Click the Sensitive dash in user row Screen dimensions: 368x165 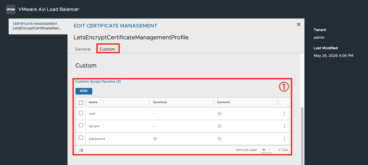pyautogui.click(x=154, y=114)
